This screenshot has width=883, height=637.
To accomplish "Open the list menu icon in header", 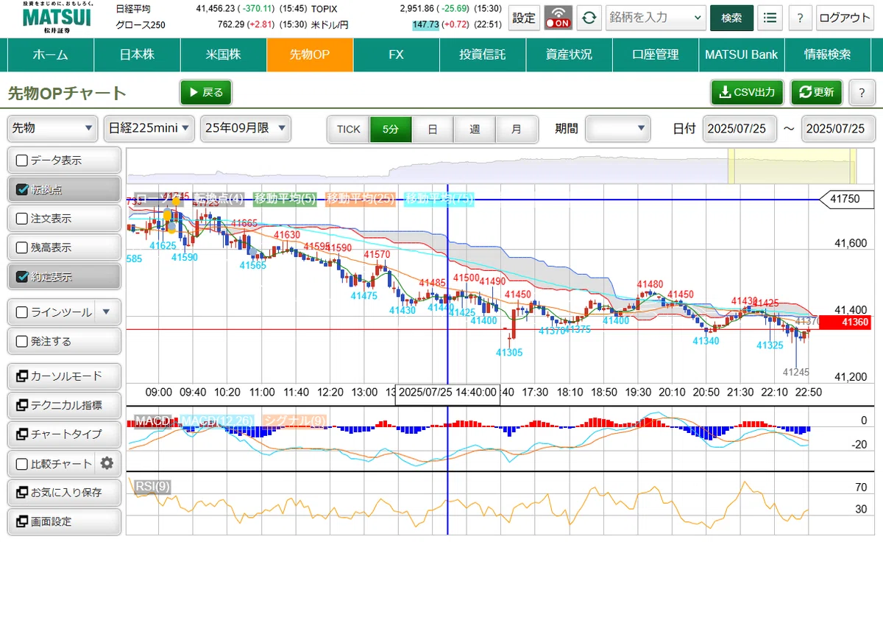I will coord(770,18).
